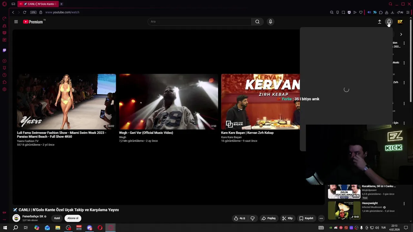Like the video 46 B

pos(239,218)
